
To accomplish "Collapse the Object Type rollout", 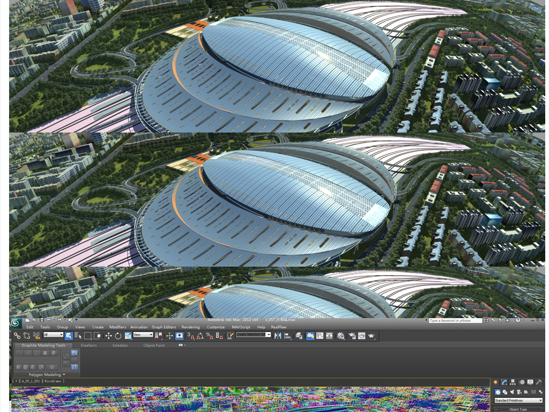I will 518,409.
